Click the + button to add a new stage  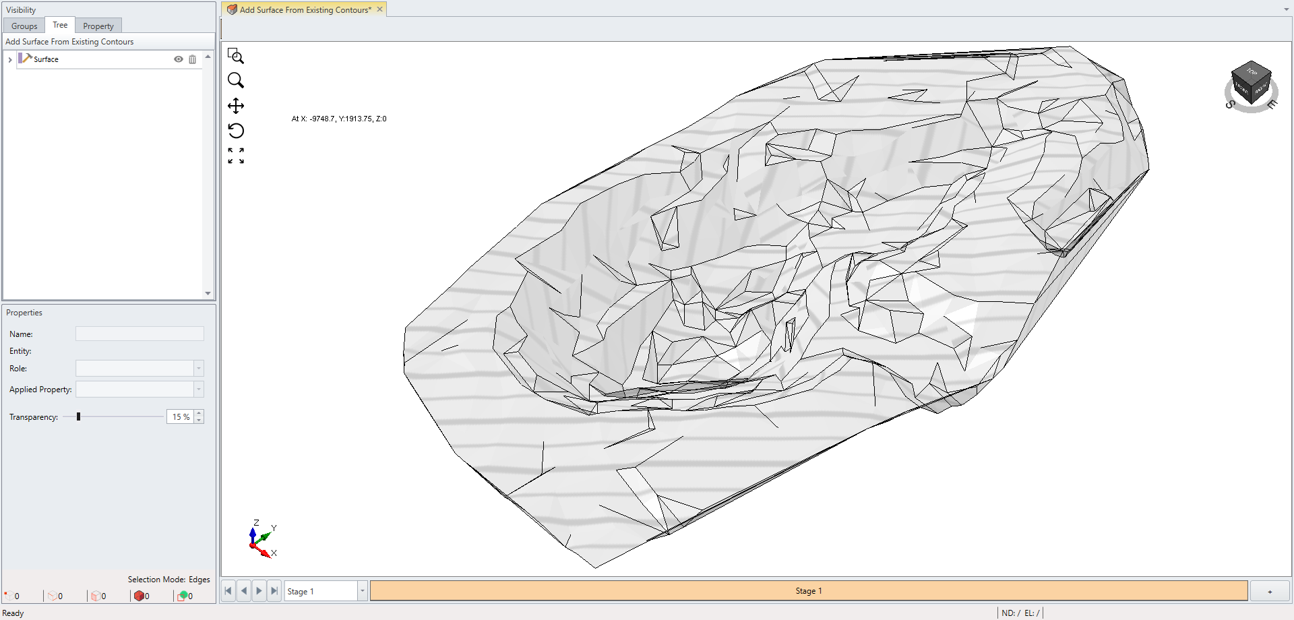1270,590
